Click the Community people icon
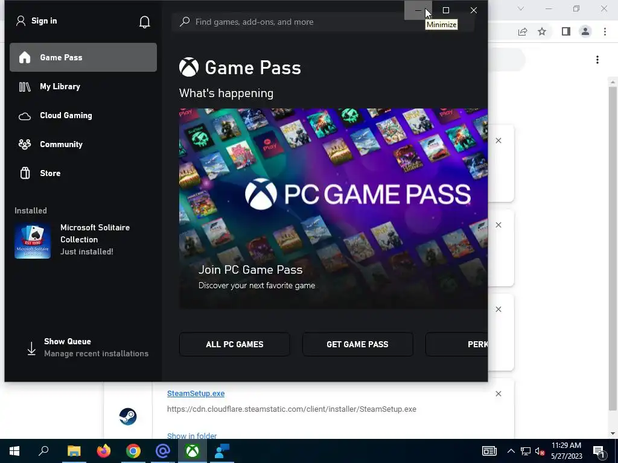Image resolution: width=618 pixels, height=463 pixels. click(25, 145)
